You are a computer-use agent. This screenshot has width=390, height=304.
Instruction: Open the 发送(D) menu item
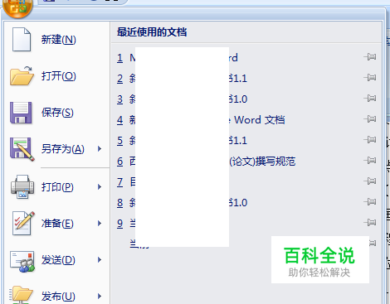[58, 260]
